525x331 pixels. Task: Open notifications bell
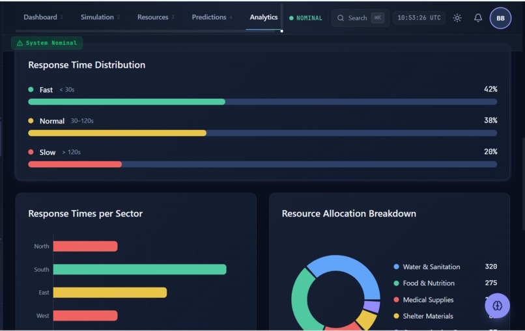[x=478, y=18]
